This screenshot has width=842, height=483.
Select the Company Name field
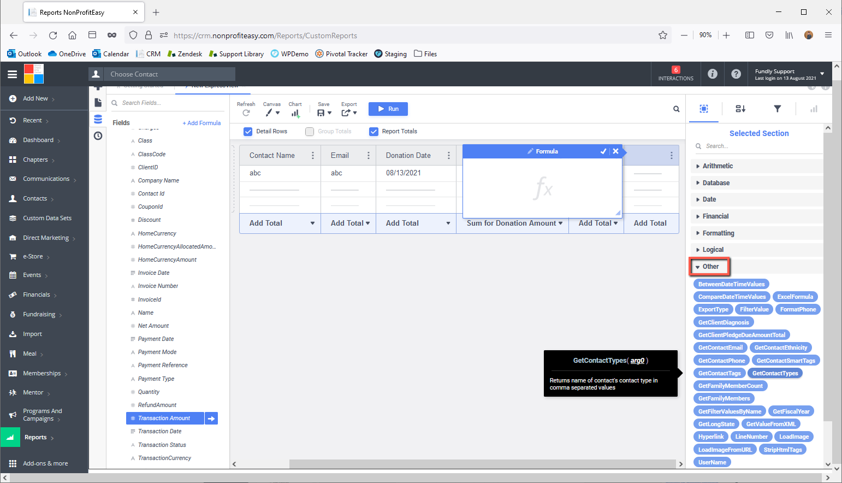158,181
